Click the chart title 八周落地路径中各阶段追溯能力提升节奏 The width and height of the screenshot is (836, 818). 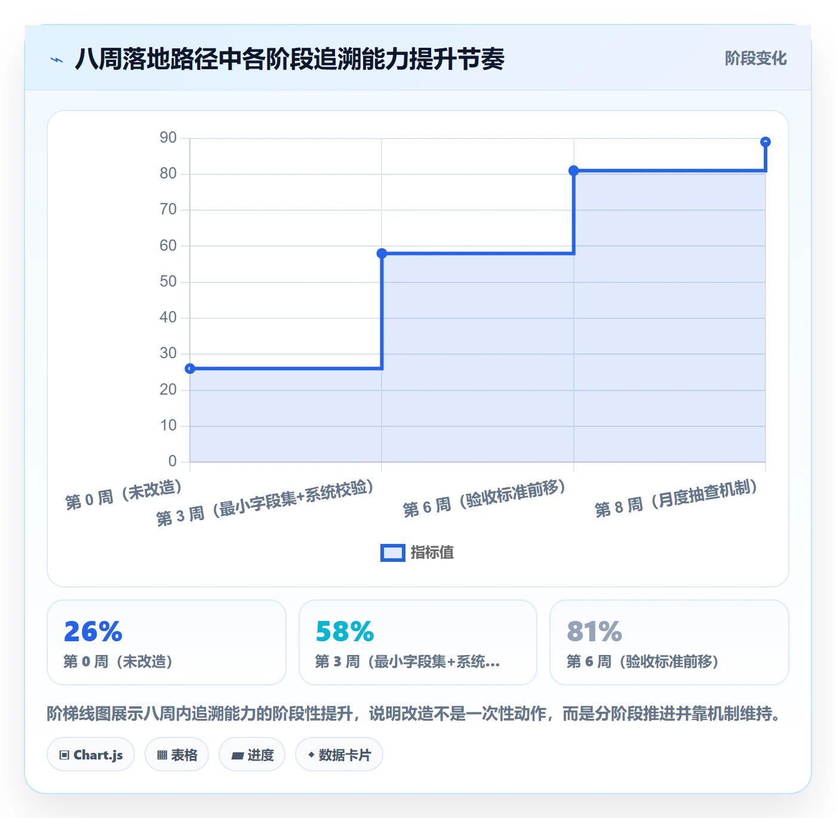290,59
